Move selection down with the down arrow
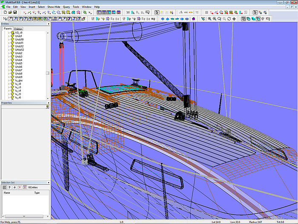The height and width of the screenshot is (224, 298). tap(14, 187)
